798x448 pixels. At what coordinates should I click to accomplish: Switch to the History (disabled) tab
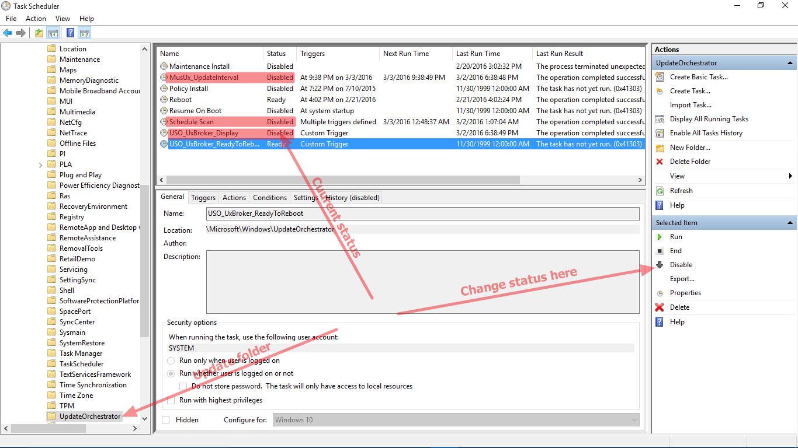353,198
